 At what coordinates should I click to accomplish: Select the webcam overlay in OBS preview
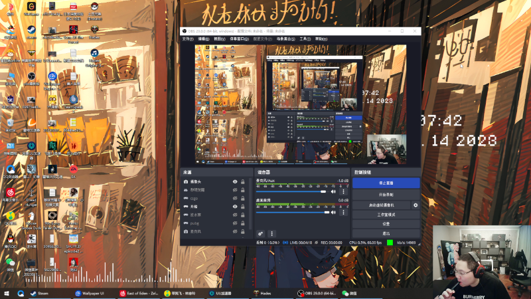tap(386, 149)
